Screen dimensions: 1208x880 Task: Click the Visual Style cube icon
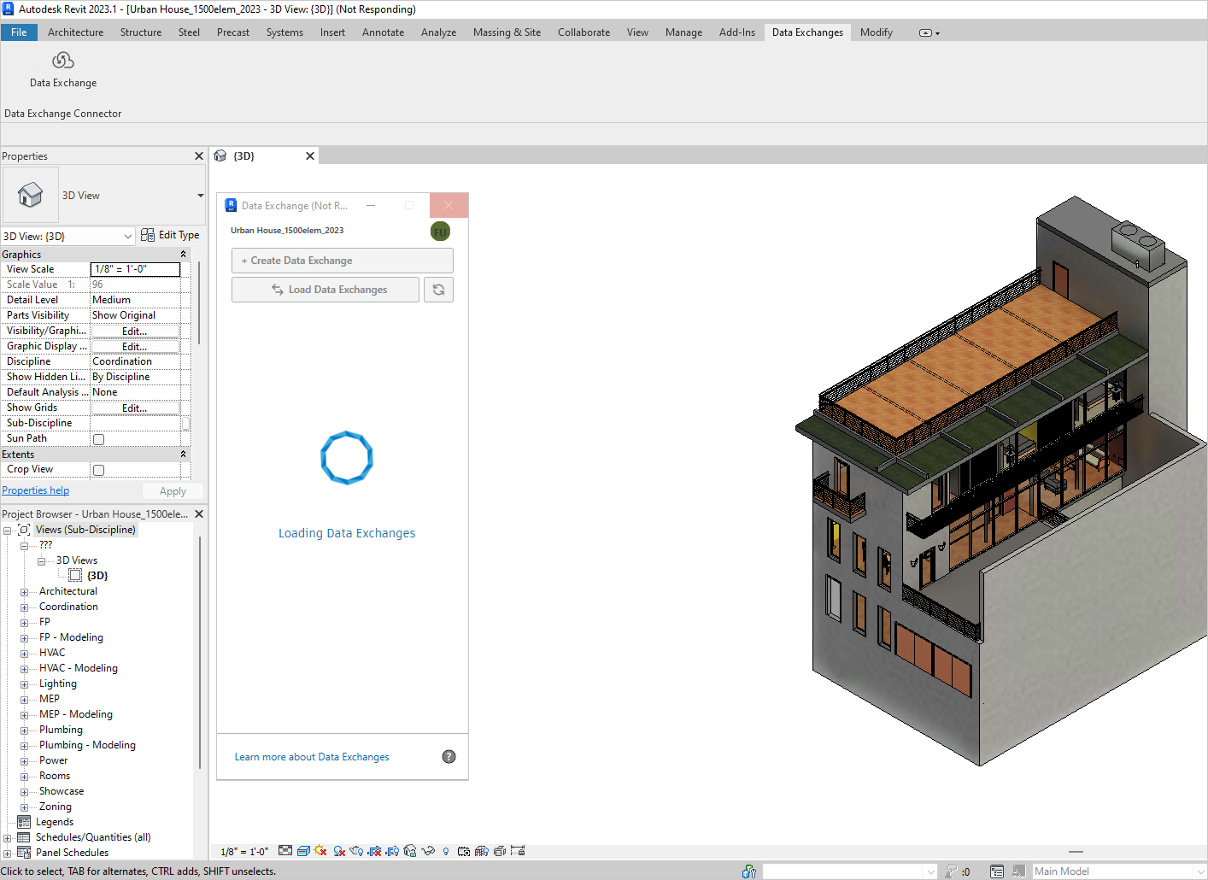click(x=303, y=851)
